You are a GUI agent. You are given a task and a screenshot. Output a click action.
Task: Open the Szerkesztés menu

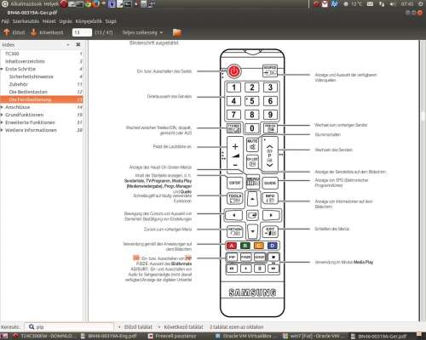point(26,21)
